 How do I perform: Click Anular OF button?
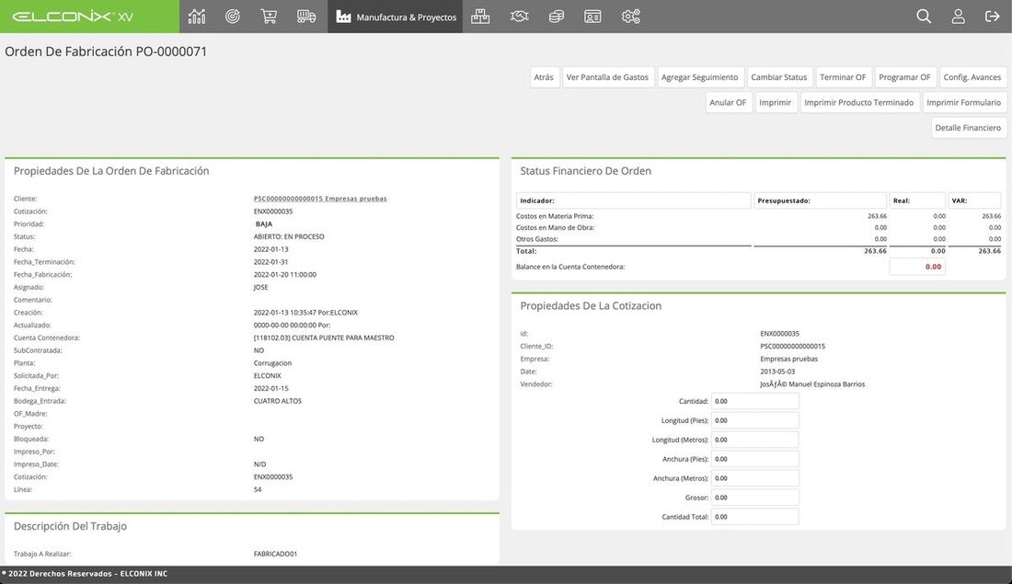click(728, 103)
